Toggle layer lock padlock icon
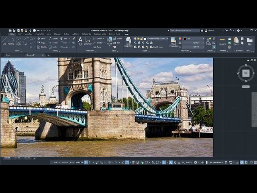 click(x=142, y=39)
